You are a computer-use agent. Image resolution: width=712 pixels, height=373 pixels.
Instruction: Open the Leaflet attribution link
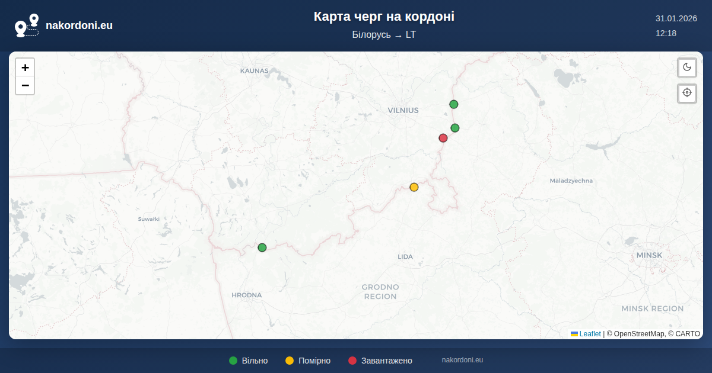click(x=590, y=334)
